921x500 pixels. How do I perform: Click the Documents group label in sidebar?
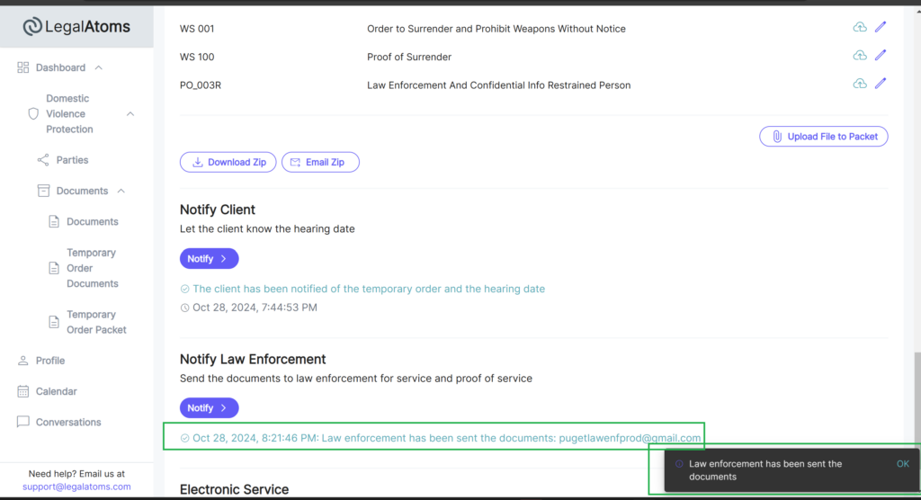point(82,191)
